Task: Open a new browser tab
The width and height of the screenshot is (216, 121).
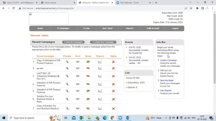Action: tap(156, 3)
